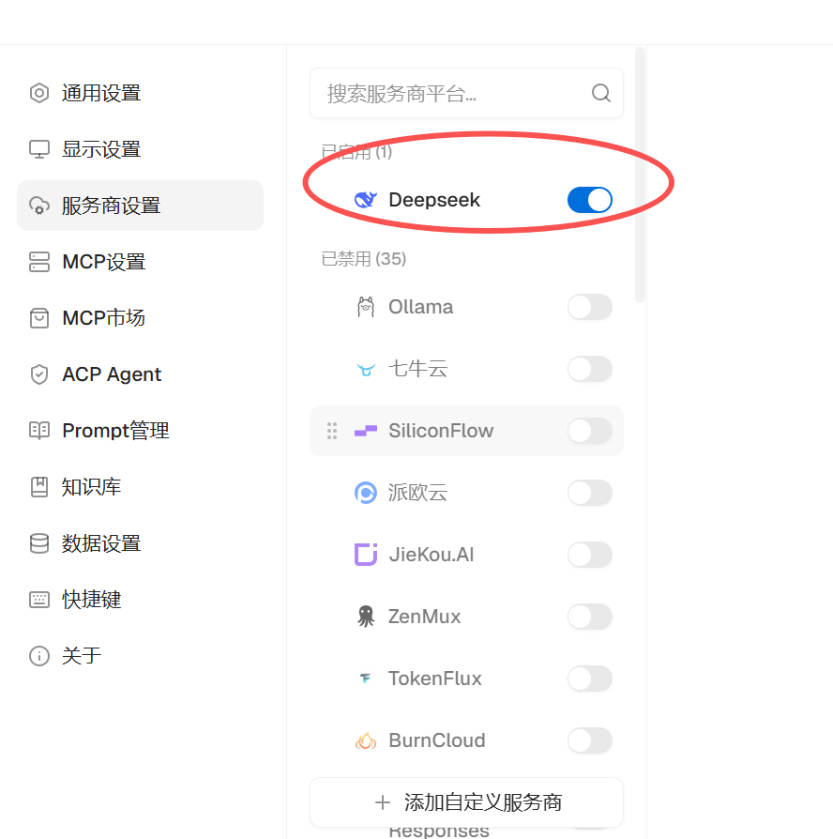Click 添加自定义服务商 button
Viewport: 833px width, 839px height.
[466, 802]
